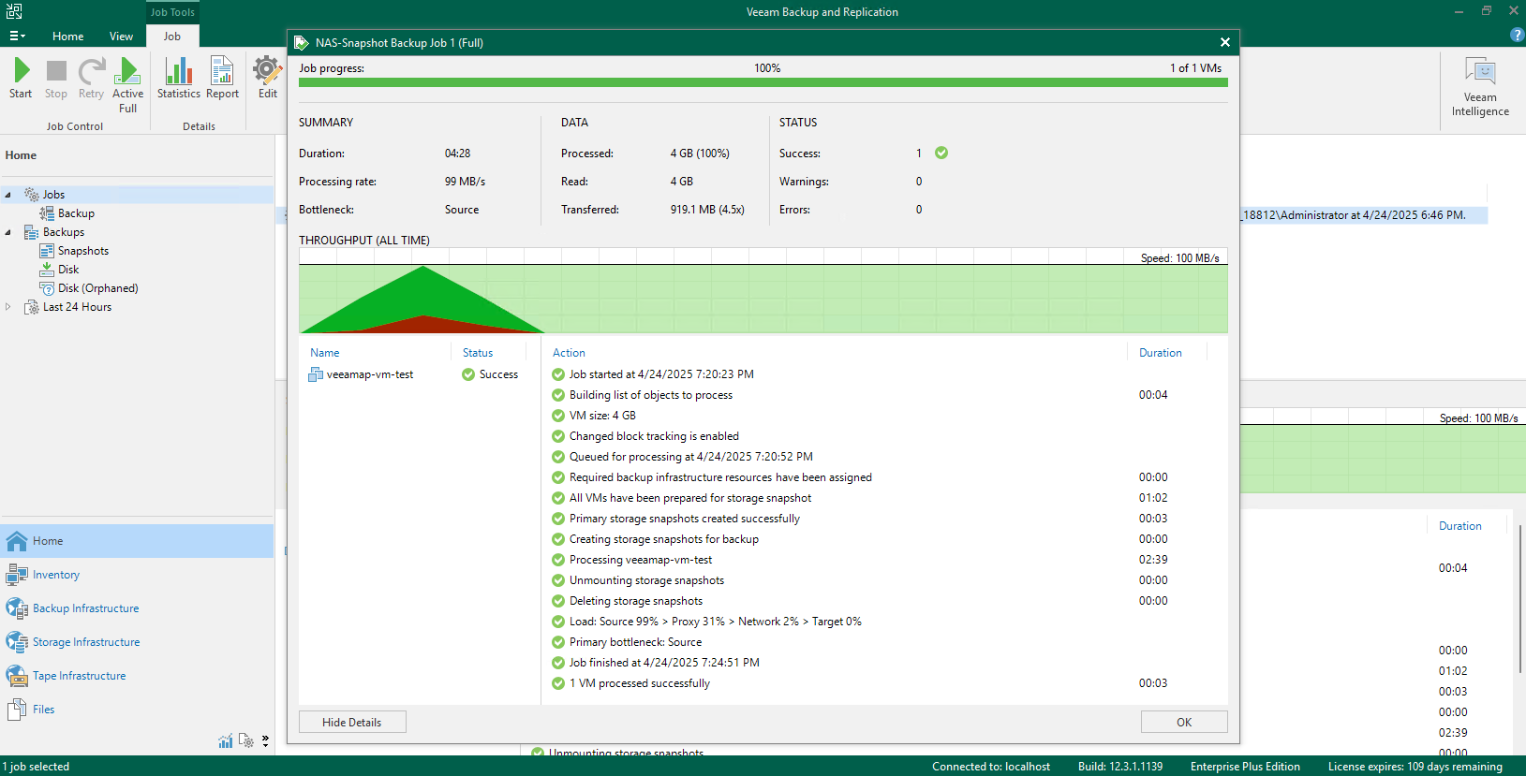The height and width of the screenshot is (776, 1526).
Task: Click the application icon in title bar
Action: pyautogui.click(x=14, y=11)
